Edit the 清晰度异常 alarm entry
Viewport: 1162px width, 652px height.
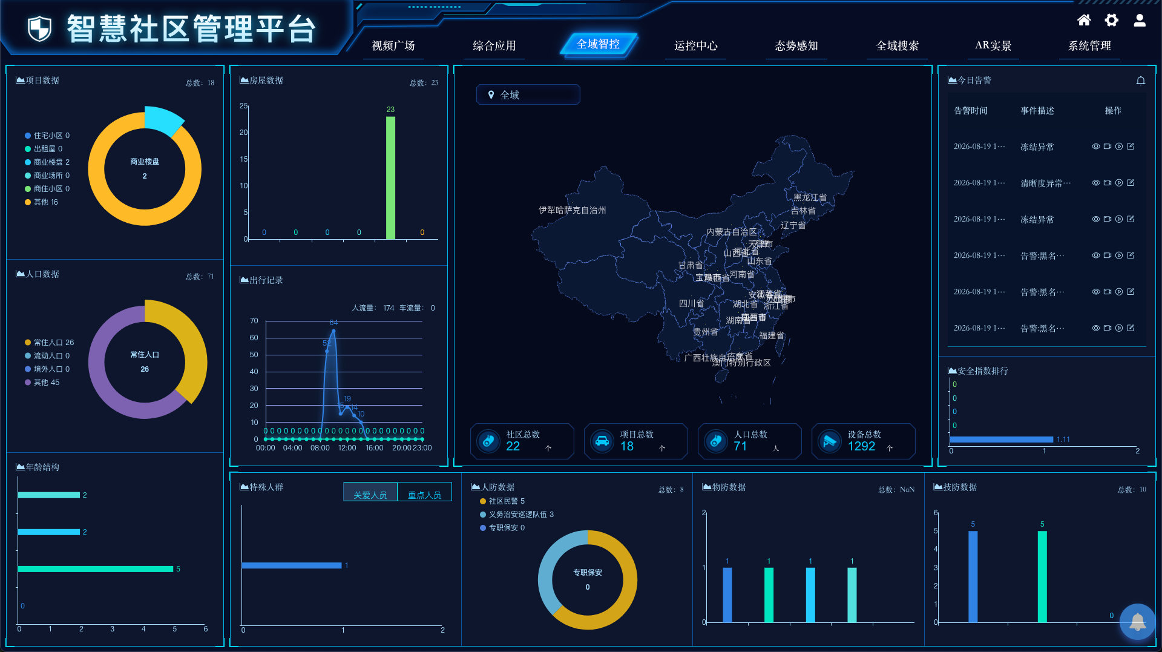click(1131, 183)
